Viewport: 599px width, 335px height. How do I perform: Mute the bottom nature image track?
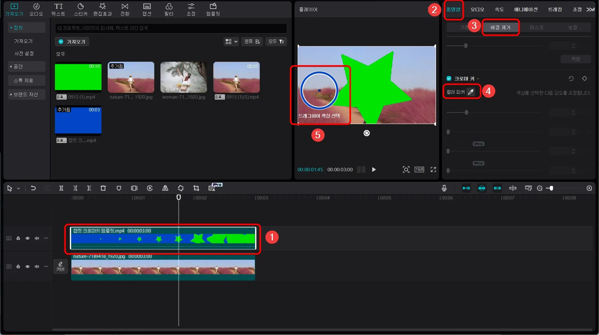[37, 266]
